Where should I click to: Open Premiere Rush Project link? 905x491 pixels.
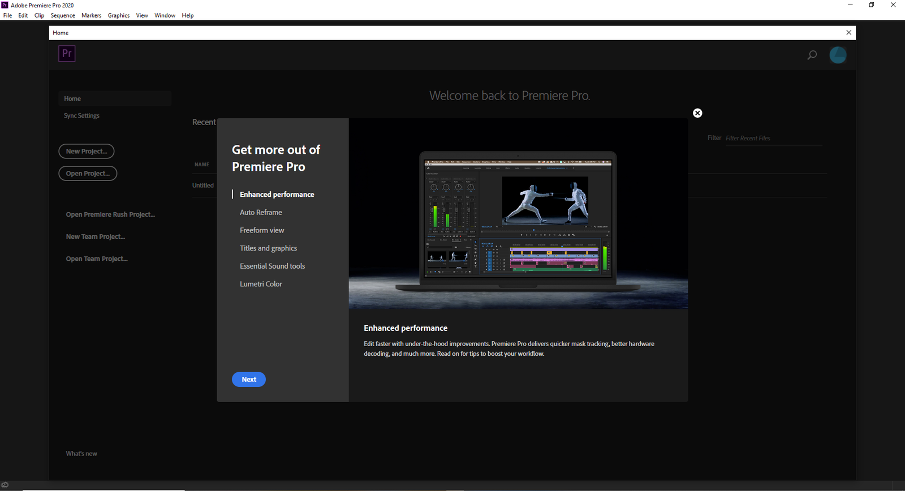[110, 214]
